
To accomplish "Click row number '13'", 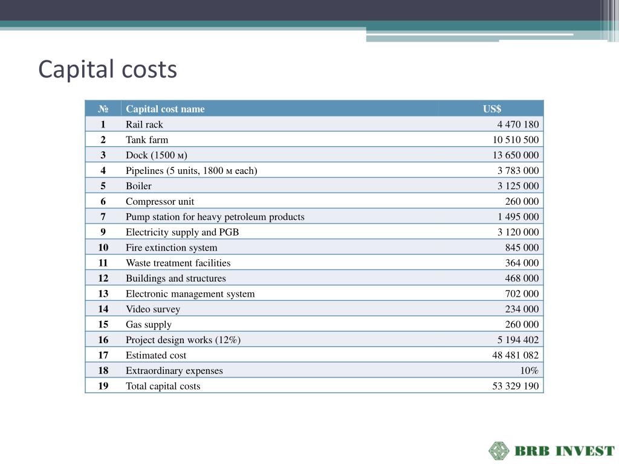I will point(103,294).
